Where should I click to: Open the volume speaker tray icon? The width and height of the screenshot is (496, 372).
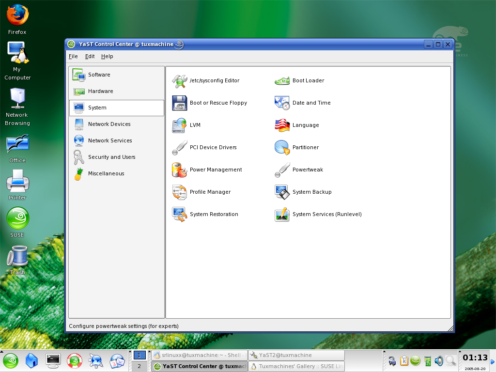(x=439, y=360)
